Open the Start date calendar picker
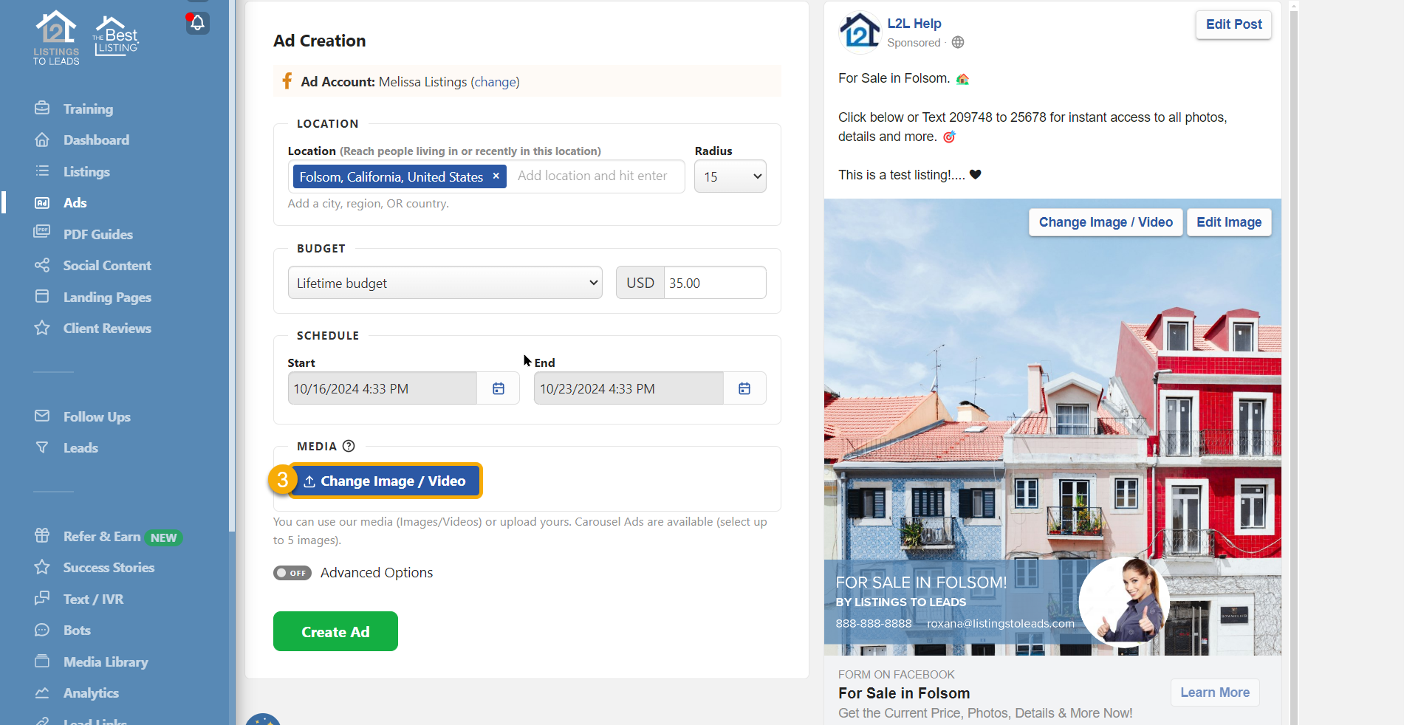 499,388
